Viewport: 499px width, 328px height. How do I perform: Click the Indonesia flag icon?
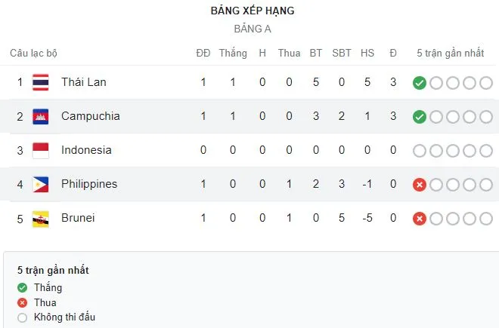[x=41, y=150]
